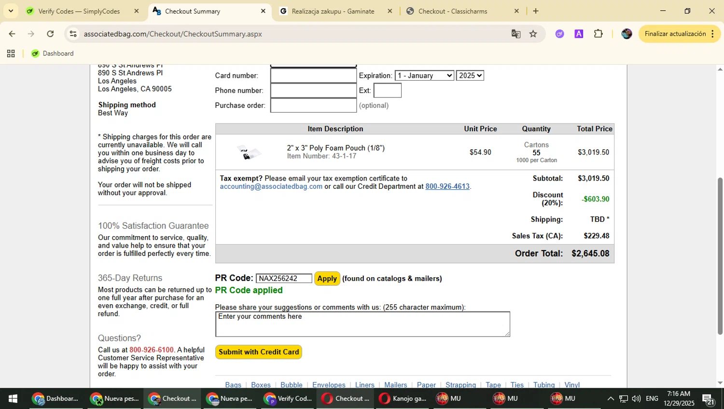
Task: Open the Windows Start menu
Action: point(13,398)
